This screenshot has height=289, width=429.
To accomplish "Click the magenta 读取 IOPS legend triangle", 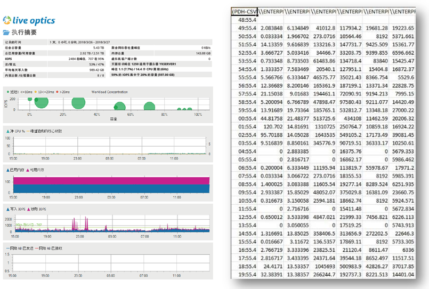I will tap(28, 210).
